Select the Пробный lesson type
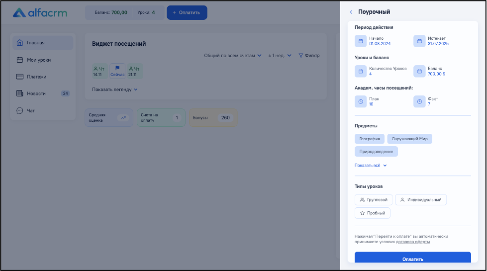This screenshot has height=271, width=487. point(373,213)
